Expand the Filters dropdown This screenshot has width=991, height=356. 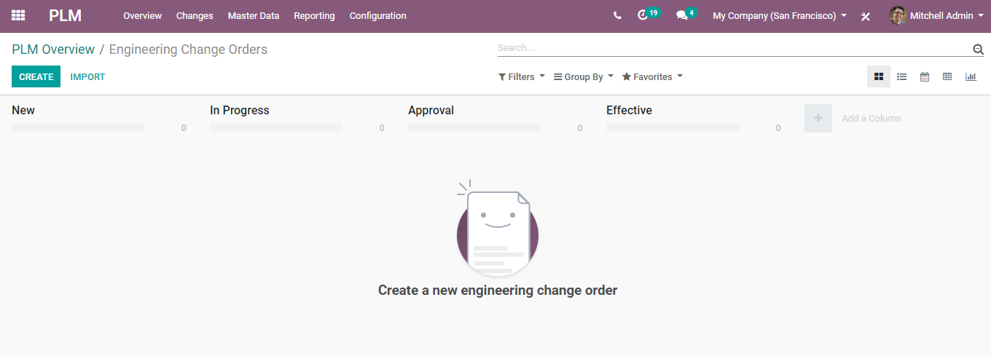522,76
